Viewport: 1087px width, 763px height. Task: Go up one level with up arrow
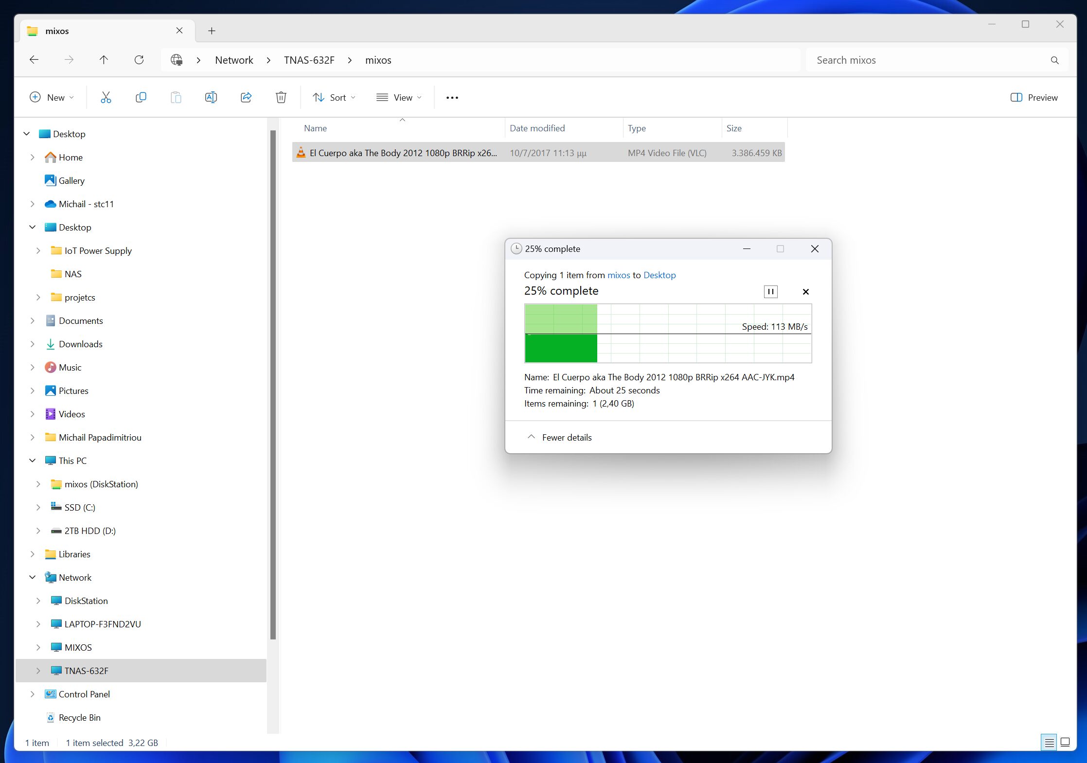(104, 60)
